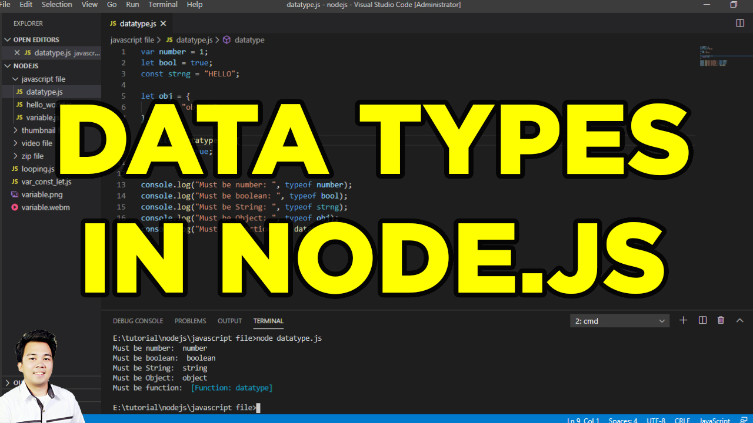Image resolution: width=753 pixels, height=423 pixels.
Task: Restore down the VS Code window
Action: [734, 5]
